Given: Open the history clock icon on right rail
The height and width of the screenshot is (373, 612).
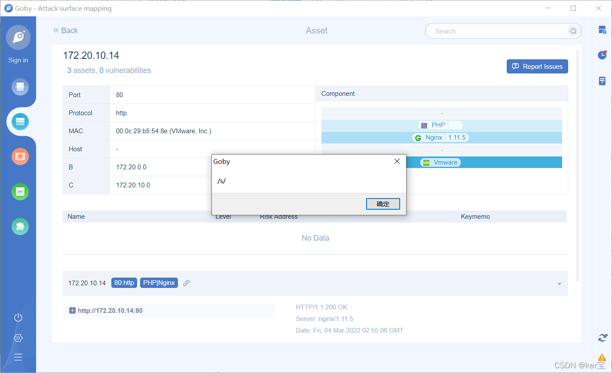Looking at the screenshot, I should [x=602, y=55].
